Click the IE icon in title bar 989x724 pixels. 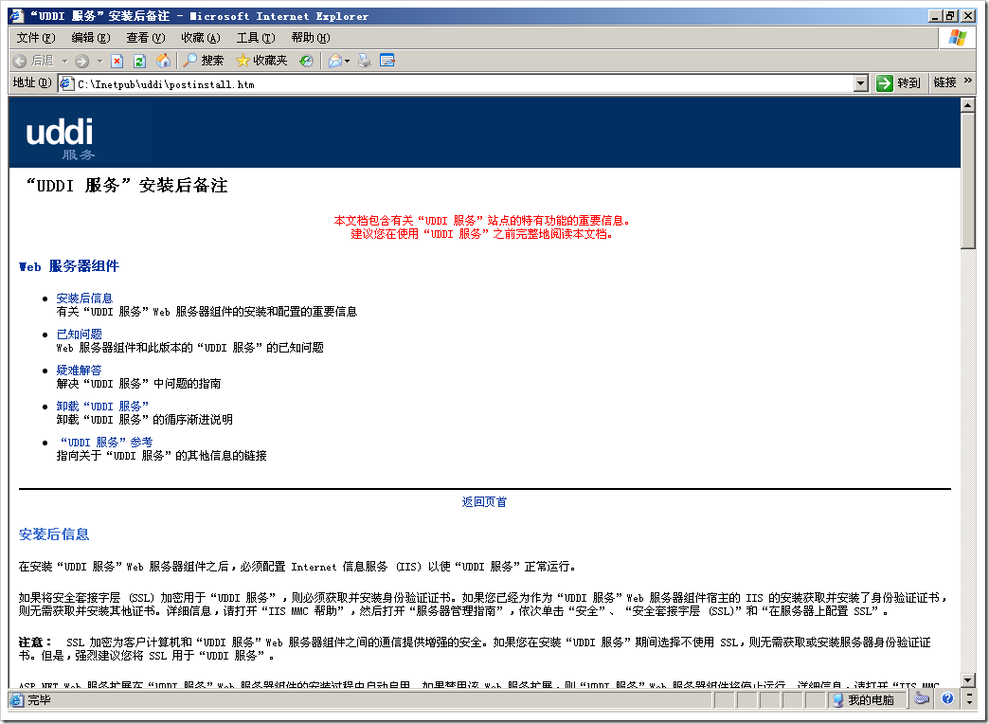click(17, 16)
